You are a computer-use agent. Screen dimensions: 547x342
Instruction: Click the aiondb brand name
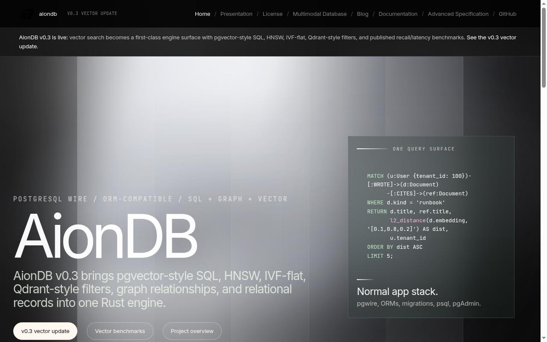(x=48, y=14)
